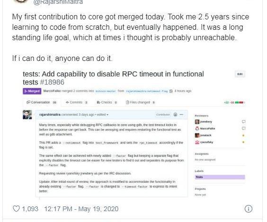The width and height of the screenshot is (267, 222).
Task: Open the 12:17 PM - May 19, 2020 timestamp
Action: [81, 209]
